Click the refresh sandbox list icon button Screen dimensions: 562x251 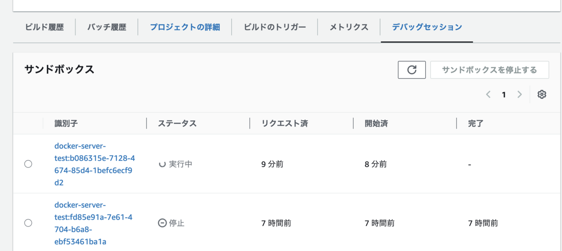(x=412, y=70)
